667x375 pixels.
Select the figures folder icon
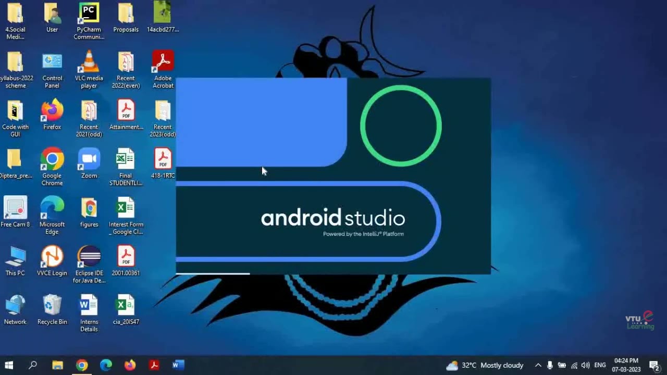tap(89, 213)
